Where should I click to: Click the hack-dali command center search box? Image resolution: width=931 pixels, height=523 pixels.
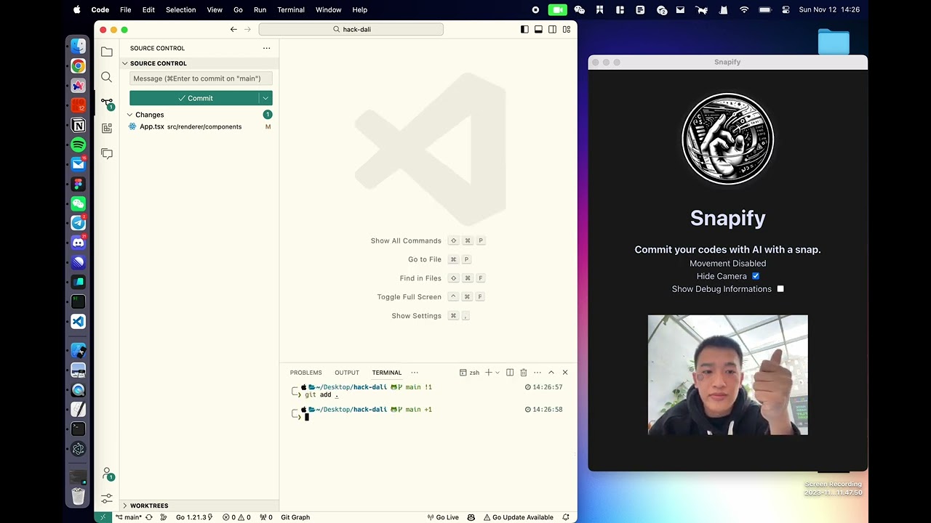click(351, 29)
